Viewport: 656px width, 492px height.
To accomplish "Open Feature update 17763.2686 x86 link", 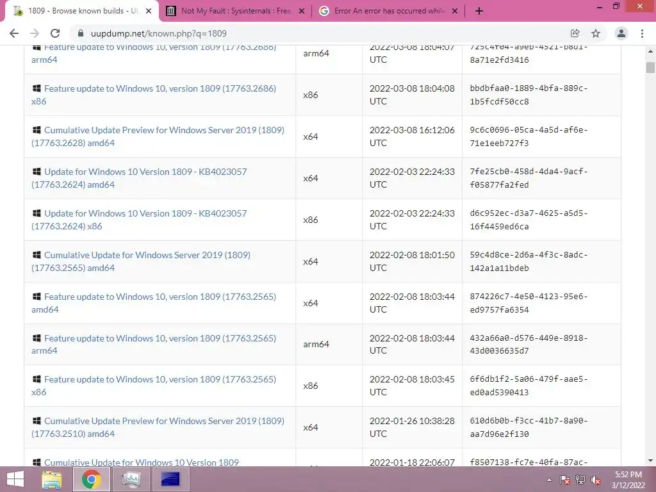I will (x=154, y=95).
